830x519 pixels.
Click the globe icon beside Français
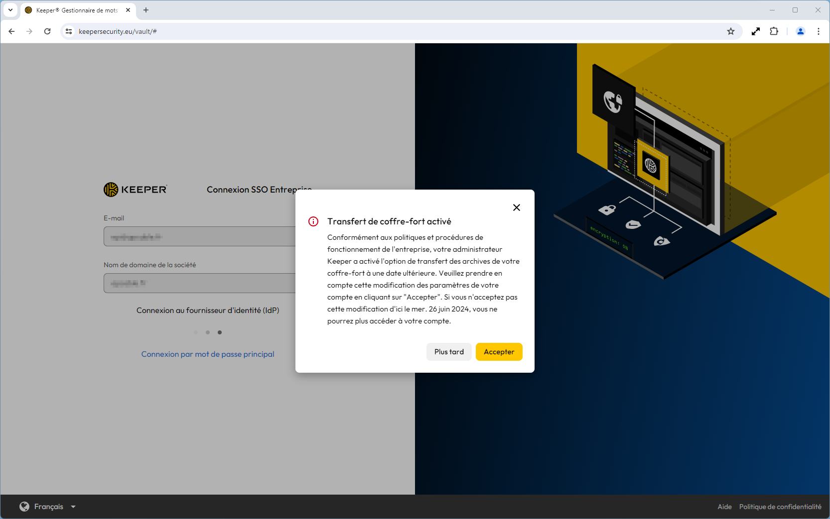[x=24, y=507]
